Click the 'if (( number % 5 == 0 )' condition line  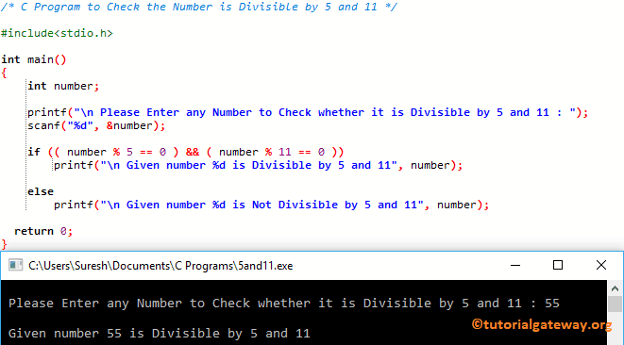[x=185, y=152]
